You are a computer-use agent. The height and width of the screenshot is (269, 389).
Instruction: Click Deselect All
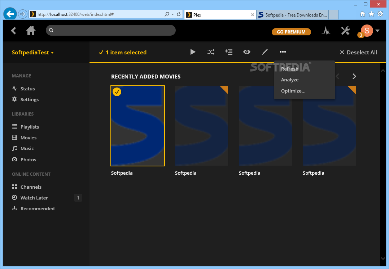358,53
